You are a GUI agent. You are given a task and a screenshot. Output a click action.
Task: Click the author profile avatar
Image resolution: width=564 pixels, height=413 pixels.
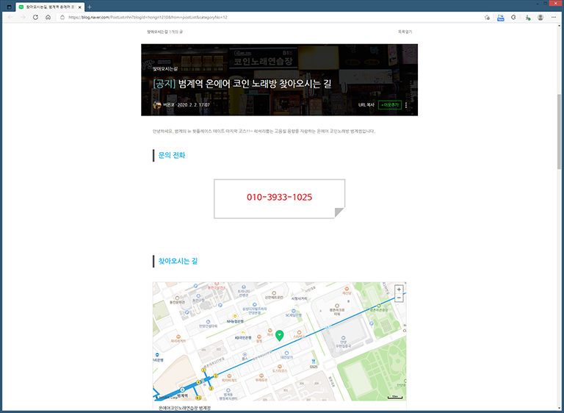(157, 105)
